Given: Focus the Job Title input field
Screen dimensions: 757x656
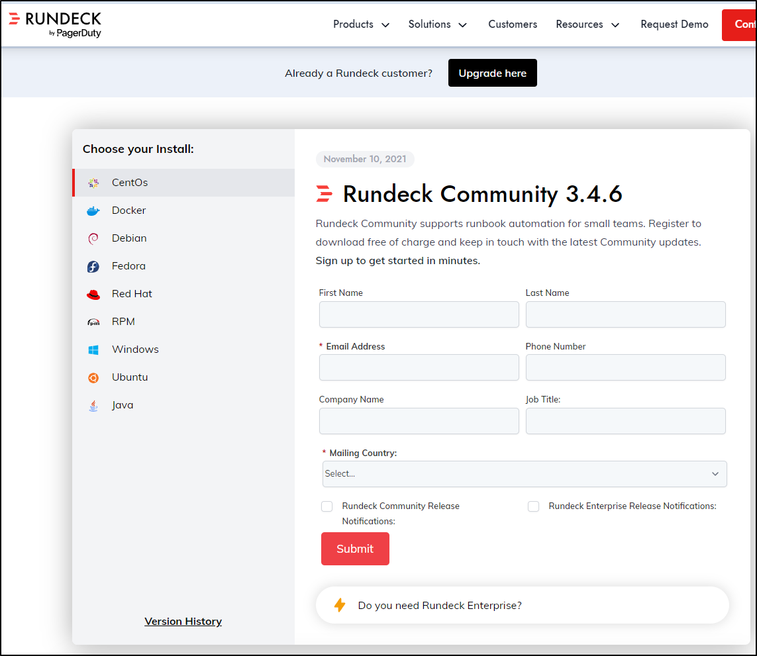Looking at the screenshot, I should click(x=625, y=421).
